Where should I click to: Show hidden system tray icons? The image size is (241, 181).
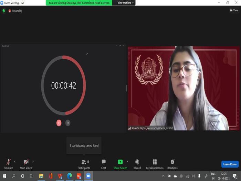[163, 176]
